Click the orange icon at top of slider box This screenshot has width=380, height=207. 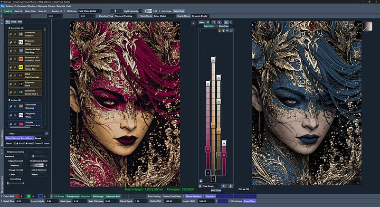pos(220,31)
